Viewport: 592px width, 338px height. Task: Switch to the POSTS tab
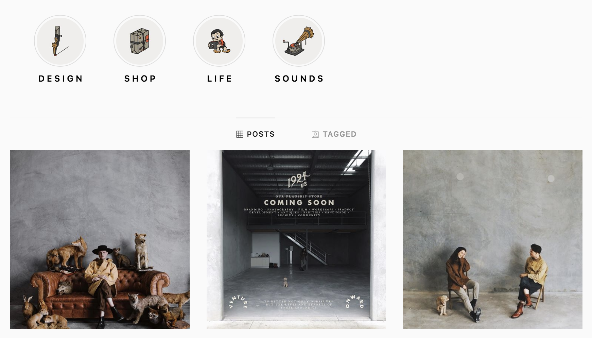(x=256, y=134)
